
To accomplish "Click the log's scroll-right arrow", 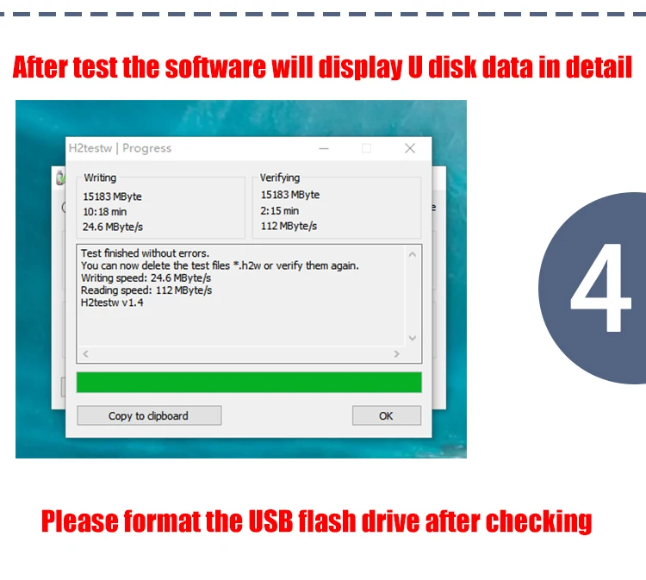I will pos(396,353).
